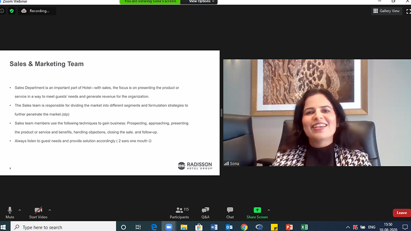
Task: Open the meeting information icon
Action: coord(2,11)
